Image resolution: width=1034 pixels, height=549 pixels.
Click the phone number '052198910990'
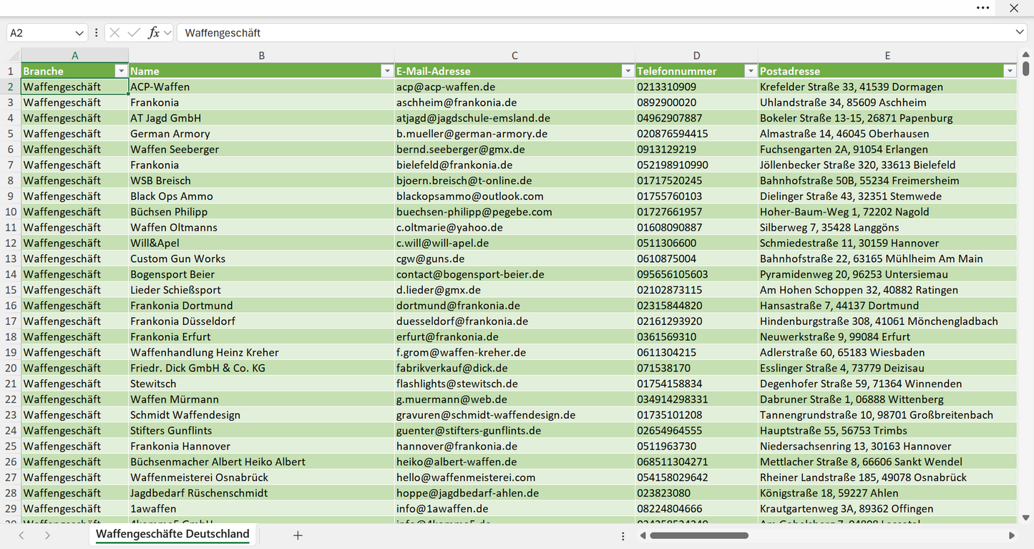tap(673, 165)
